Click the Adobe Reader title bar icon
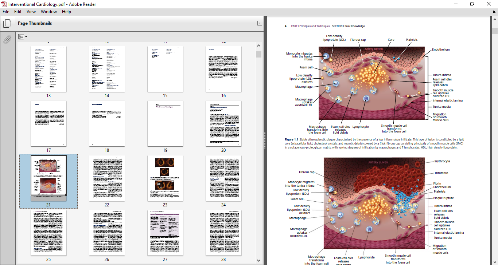This screenshot has height=265, width=498. [x=4, y=4]
